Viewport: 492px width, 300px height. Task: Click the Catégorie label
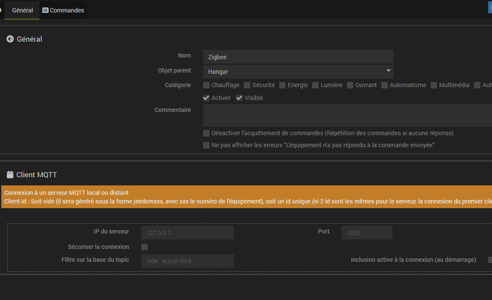[178, 85]
